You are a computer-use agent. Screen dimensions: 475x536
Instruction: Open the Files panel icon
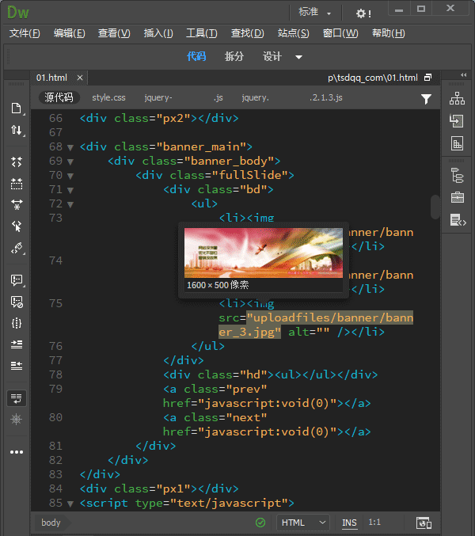[457, 99]
